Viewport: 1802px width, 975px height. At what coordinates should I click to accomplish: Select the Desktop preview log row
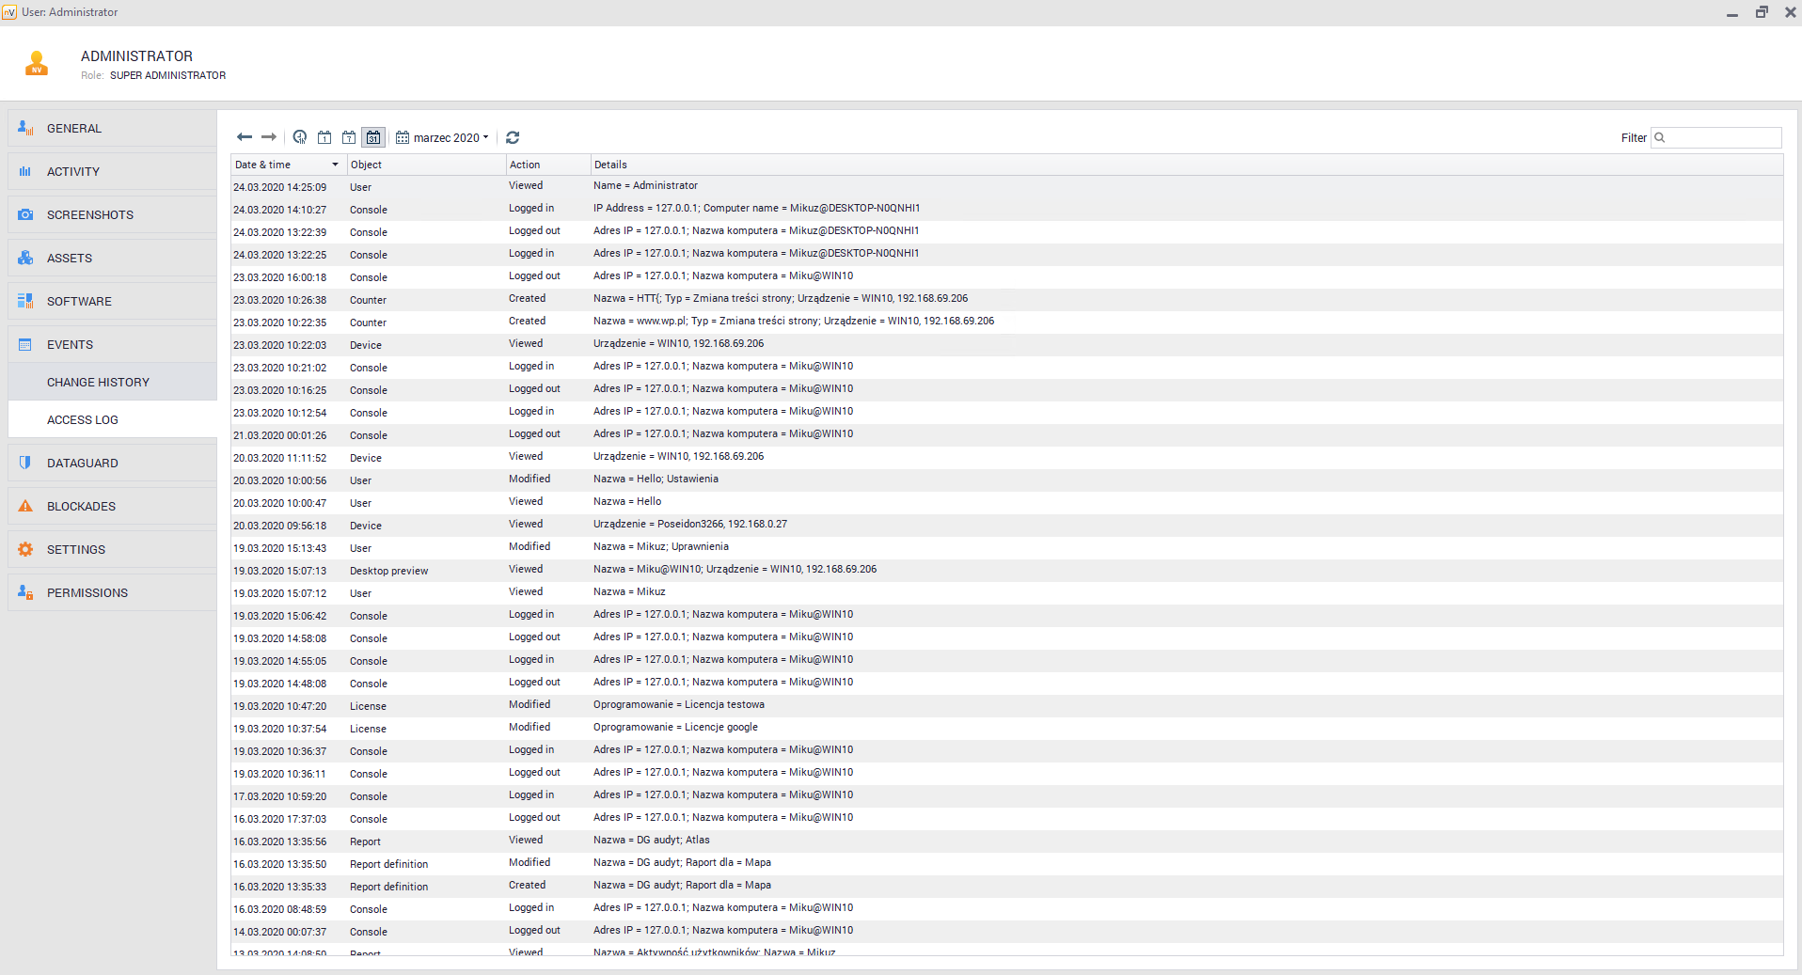(x=389, y=571)
